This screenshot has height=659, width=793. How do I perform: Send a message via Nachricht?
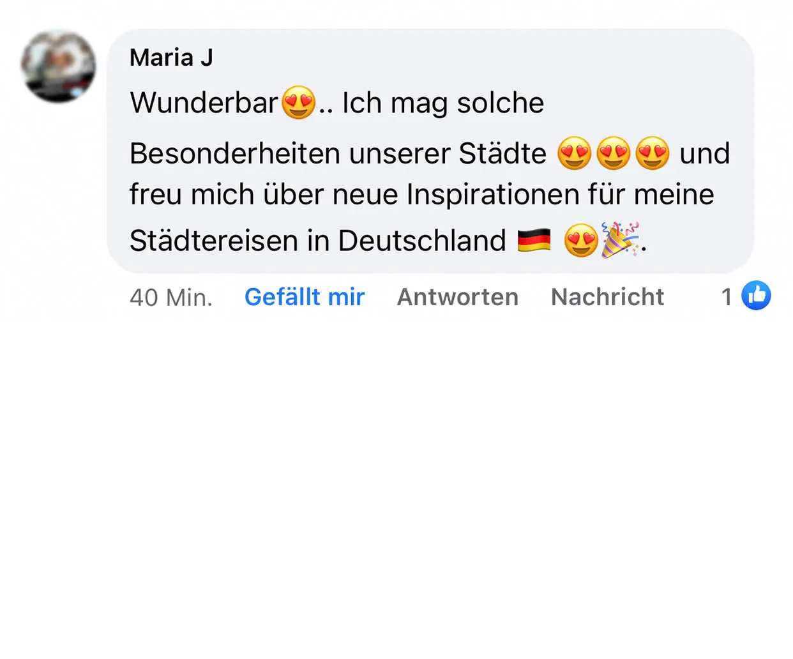[607, 297]
